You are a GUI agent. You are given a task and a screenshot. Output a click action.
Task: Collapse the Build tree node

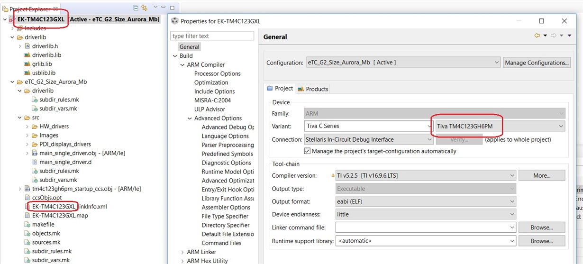pyautogui.click(x=175, y=56)
